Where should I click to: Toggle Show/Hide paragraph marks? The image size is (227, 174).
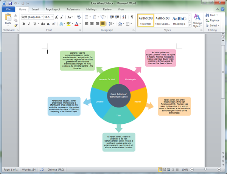click(132, 17)
